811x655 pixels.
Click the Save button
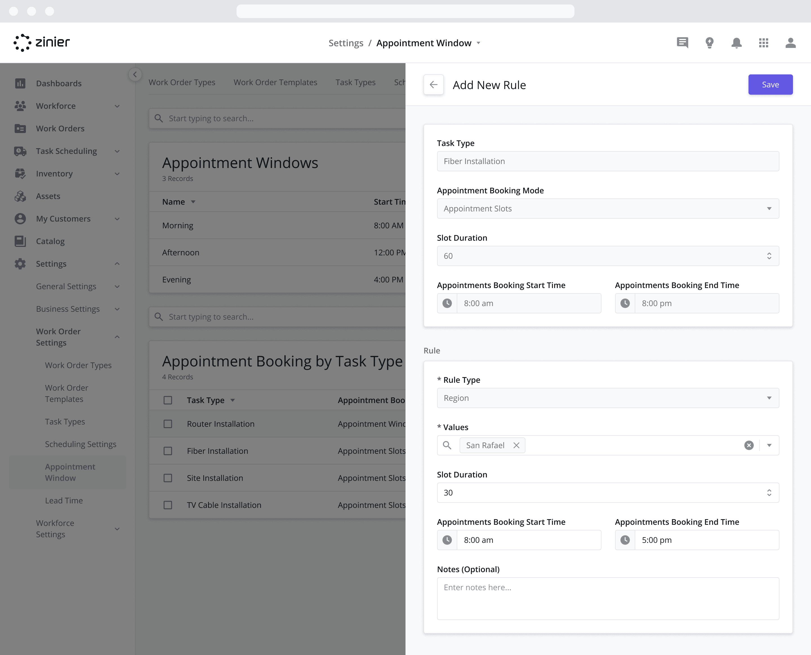point(770,84)
